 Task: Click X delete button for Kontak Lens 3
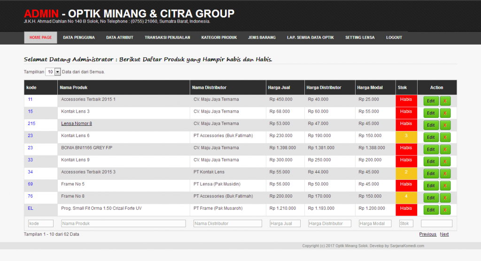445,113
